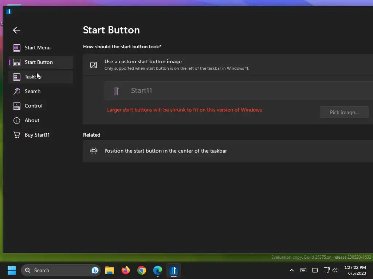Go back with the arrow button
The height and width of the screenshot is (279, 373).
17,30
